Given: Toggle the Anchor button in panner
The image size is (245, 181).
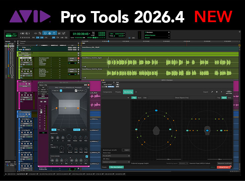Looking at the screenshot, I should click(77, 129).
